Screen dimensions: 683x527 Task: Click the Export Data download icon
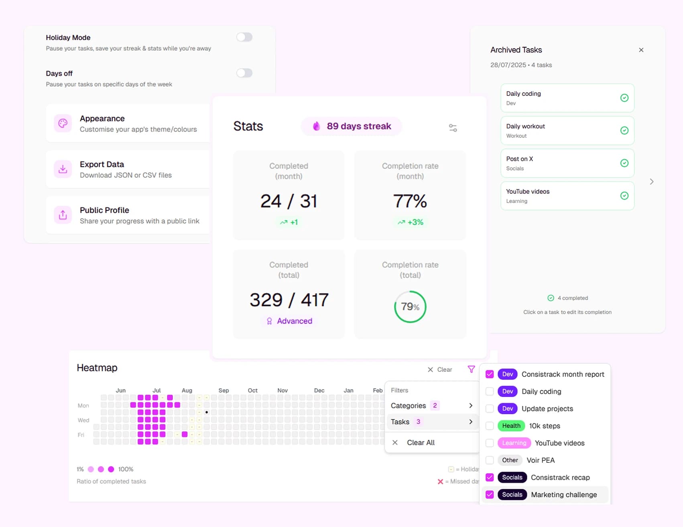(63, 169)
